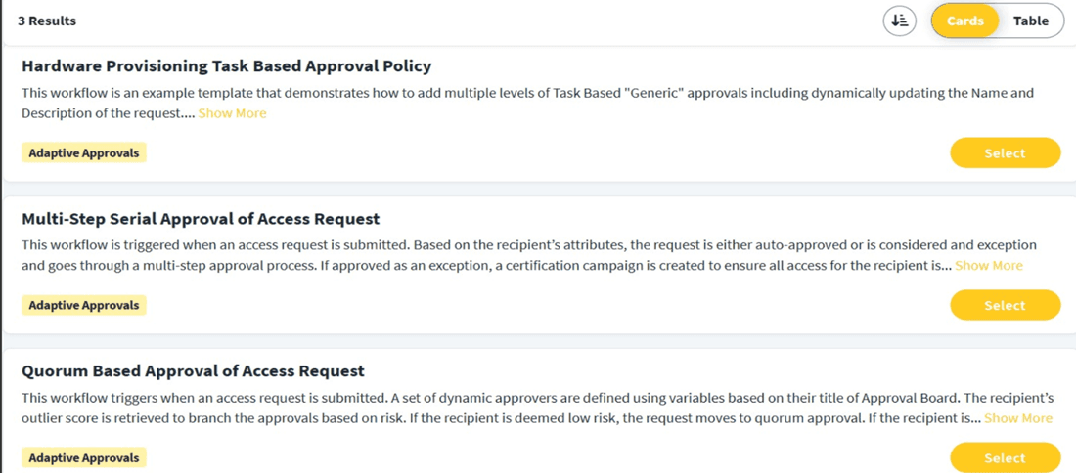
Task: Select the Hardware Provisioning approval template
Action: click(x=1005, y=152)
